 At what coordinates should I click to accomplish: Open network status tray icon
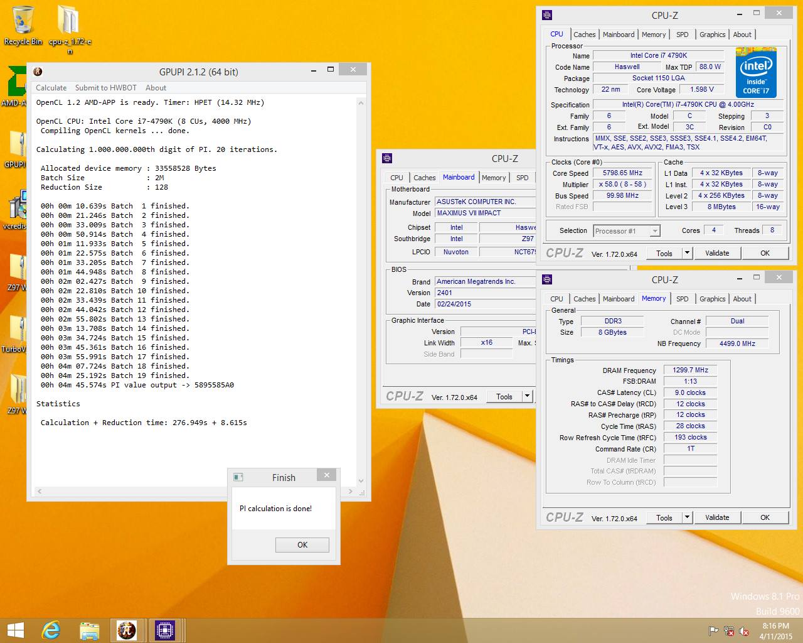tap(729, 631)
